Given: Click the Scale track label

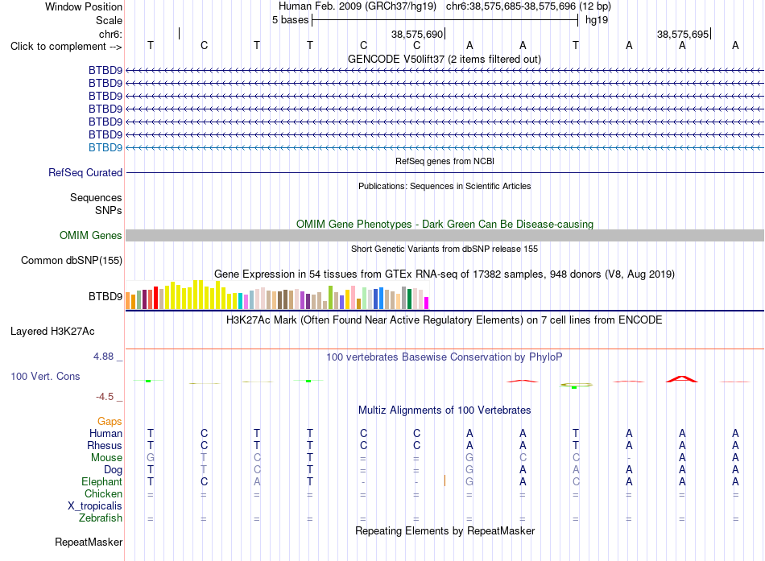Looking at the screenshot, I should (109, 20).
